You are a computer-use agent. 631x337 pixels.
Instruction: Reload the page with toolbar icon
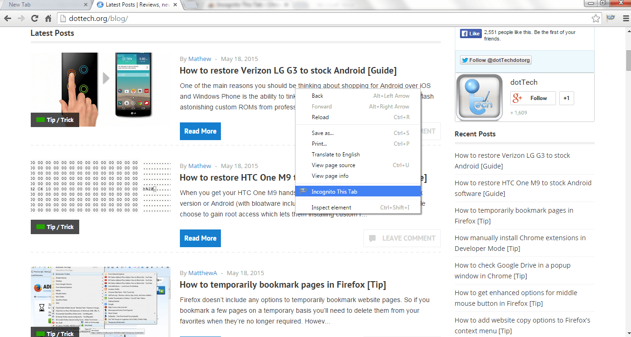pyautogui.click(x=34, y=19)
